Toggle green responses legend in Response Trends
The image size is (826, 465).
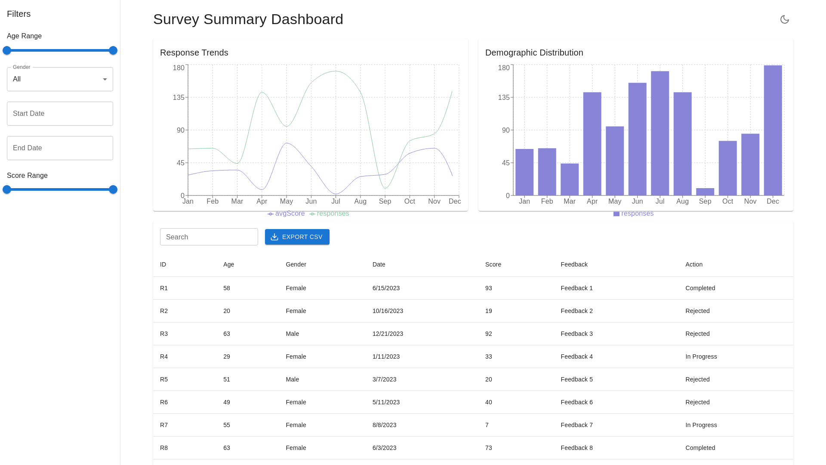(x=330, y=214)
